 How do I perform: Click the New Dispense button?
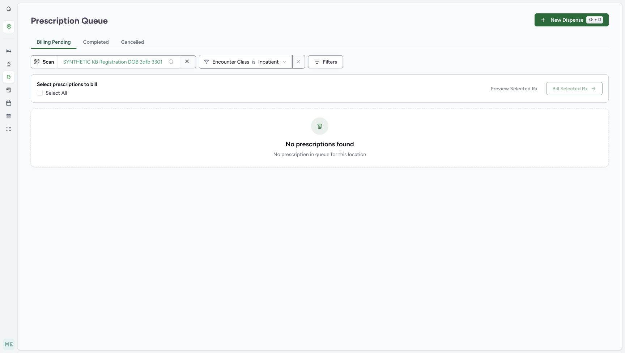point(571,20)
